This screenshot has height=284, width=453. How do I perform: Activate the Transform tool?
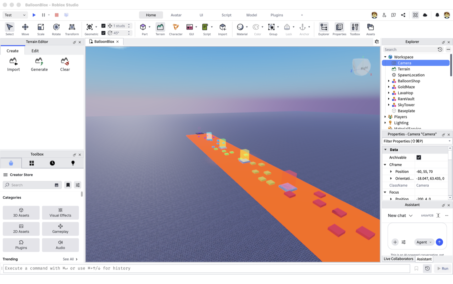point(72,29)
